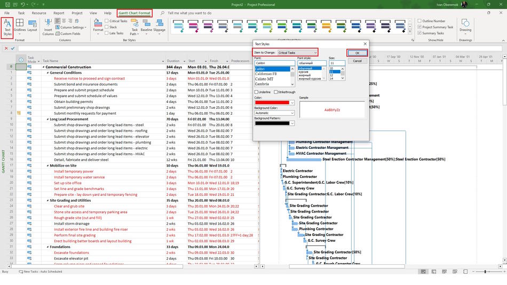Collapse the Mobilize on Site group
This screenshot has height=285, width=507.
click(48, 165)
